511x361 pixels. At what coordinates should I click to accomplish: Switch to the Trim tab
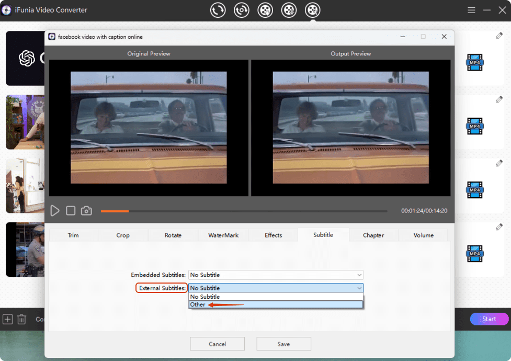tap(73, 235)
